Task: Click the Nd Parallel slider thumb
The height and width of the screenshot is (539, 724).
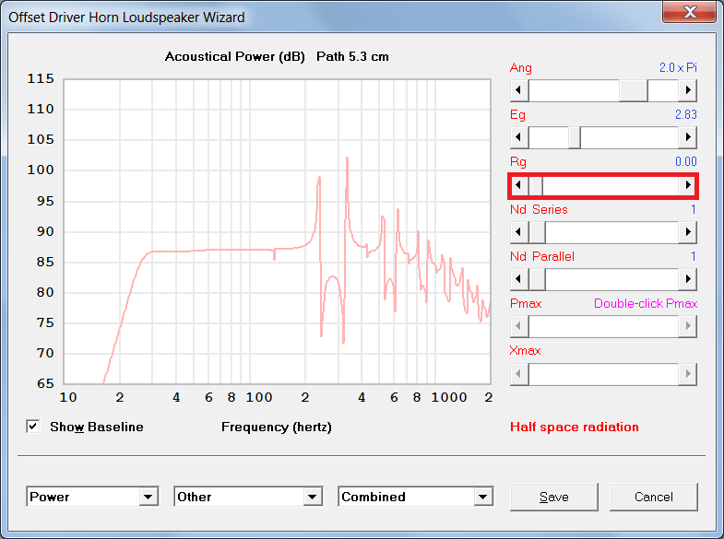Action: [537, 279]
